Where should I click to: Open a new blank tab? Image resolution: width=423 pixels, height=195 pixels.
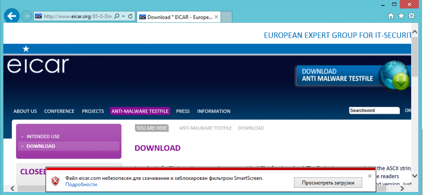[227, 17]
